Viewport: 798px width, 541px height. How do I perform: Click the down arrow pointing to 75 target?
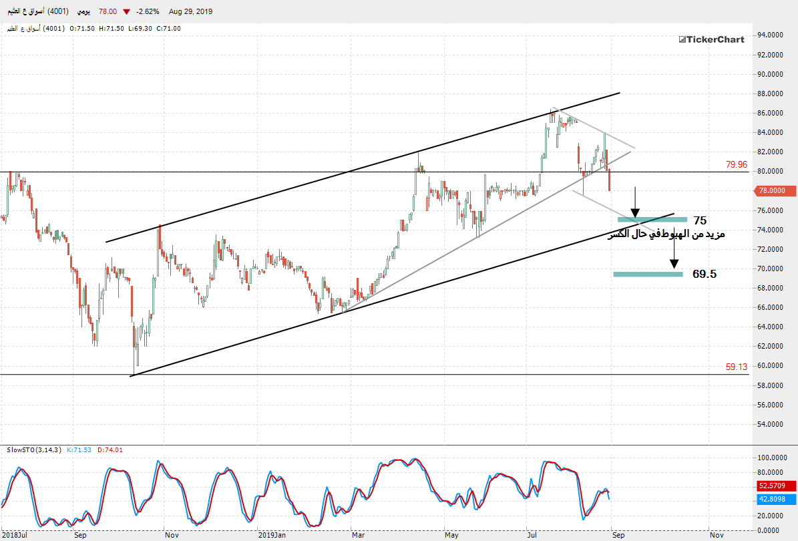[x=634, y=200]
